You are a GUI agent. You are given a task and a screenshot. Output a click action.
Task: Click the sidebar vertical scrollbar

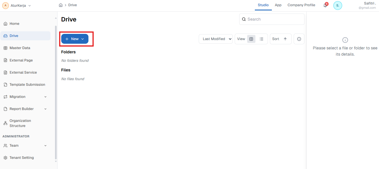tap(56, 93)
